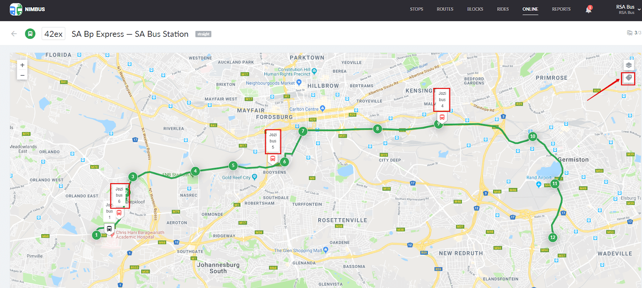Open the notifications bell
Screen dimensions: 642x288
pyautogui.click(x=588, y=10)
